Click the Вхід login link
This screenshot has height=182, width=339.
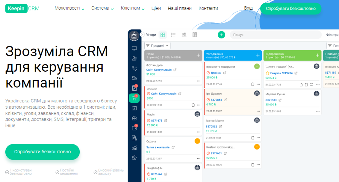248,8
